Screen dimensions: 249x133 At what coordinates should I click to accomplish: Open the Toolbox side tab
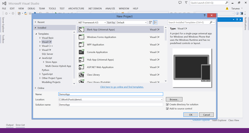click(3, 39)
